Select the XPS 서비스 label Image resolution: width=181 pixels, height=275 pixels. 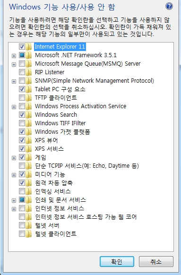(x=49, y=149)
